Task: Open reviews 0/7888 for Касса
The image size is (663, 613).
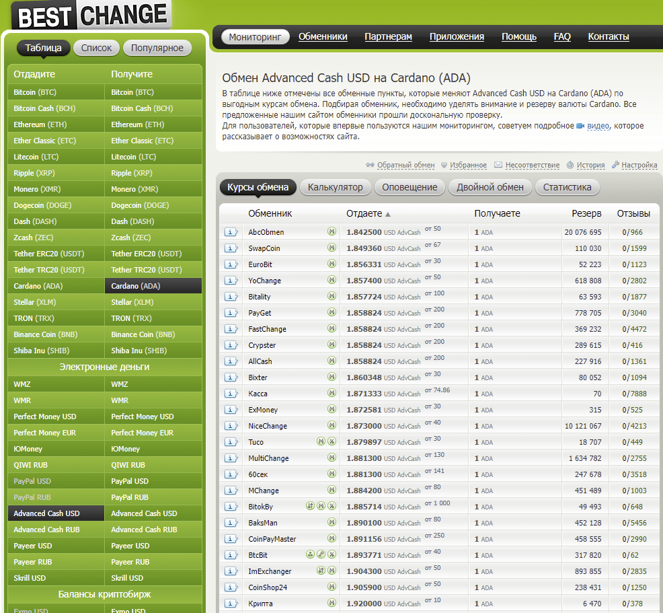Action: tap(632, 394)
